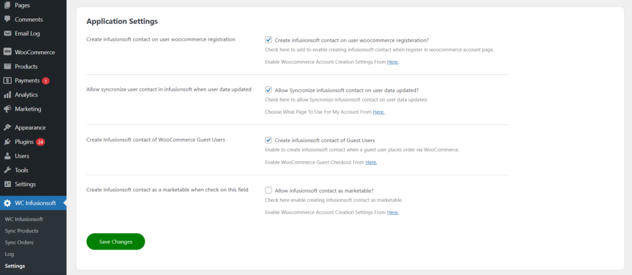
Task: Click the Products archive icon
Action: pyautogui.click(x=7, y=66)
